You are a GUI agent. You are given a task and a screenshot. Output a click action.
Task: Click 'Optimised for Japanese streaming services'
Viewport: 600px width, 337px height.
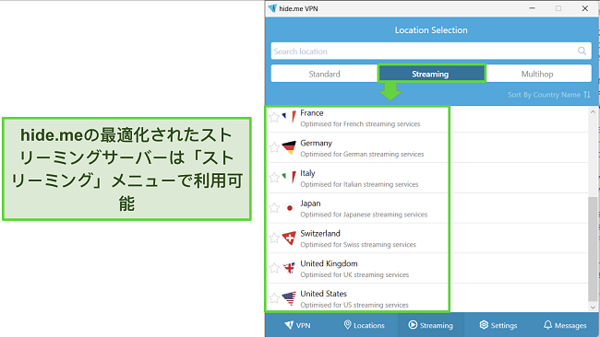click(364, 215)
